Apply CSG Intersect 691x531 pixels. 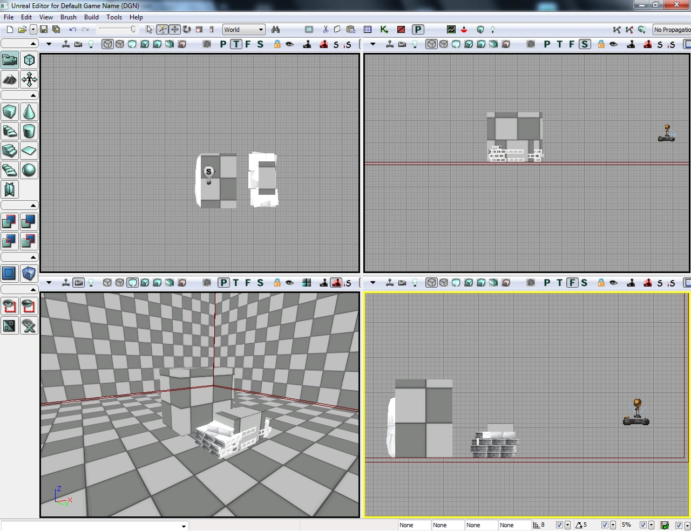tap(10, 241)
